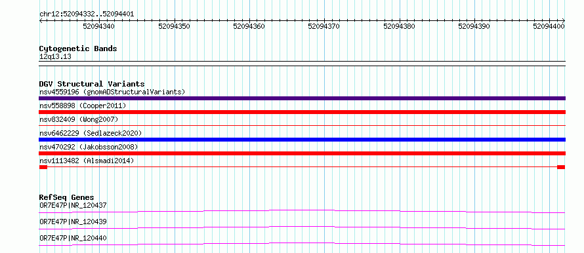Click ruler position 52094340
The image size is (584, 253).
(x=98, y=26)
